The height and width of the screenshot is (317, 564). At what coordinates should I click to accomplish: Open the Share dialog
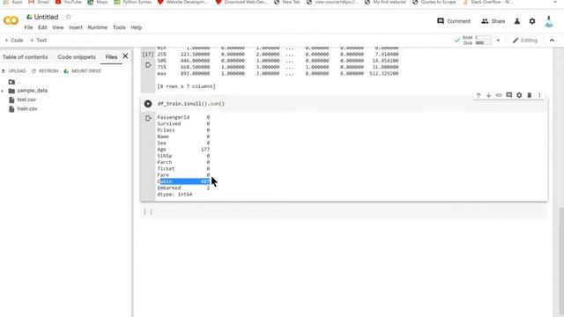(493, 21)
